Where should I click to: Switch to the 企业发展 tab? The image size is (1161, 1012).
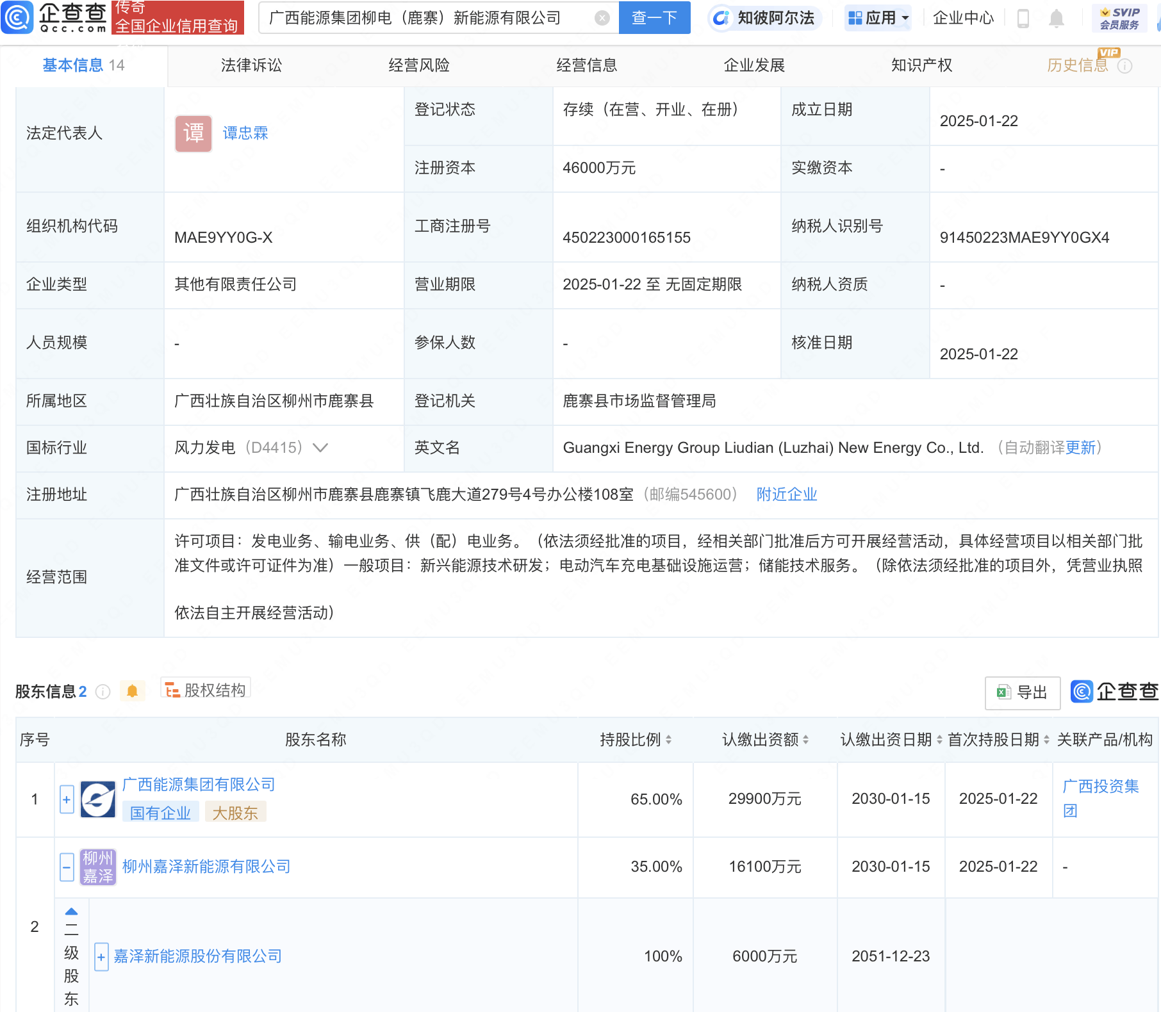click(x=754, y=65)
